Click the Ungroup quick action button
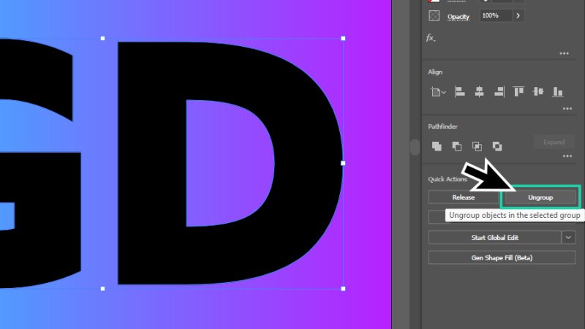The width and height of the screenshot is (585, 329). (540, 197)
